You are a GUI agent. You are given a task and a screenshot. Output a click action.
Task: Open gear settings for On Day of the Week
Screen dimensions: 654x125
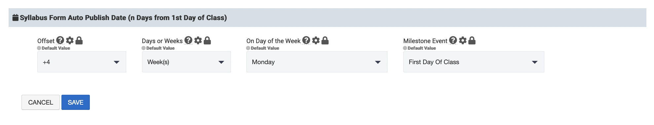pyautogui.click(x=316, y=40)
